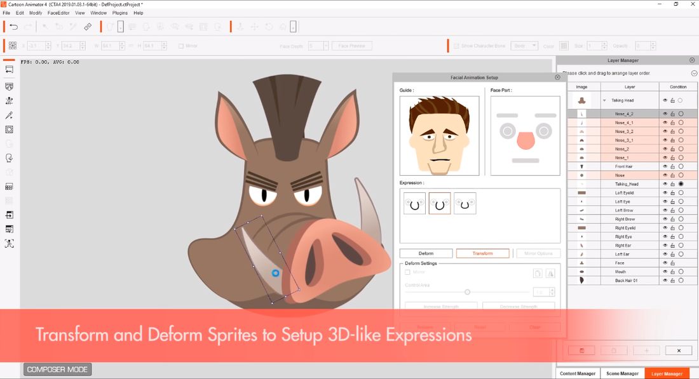Select the Nose_2 layer row

coord(633,149)
